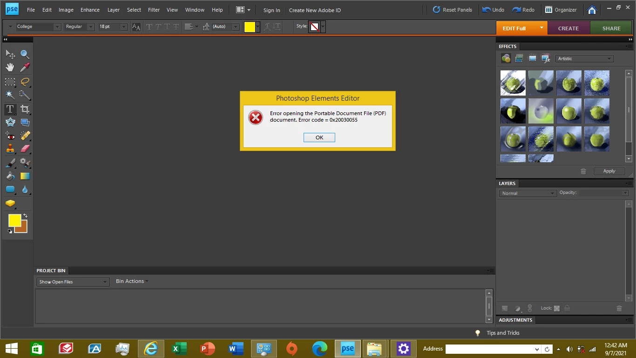The image size is (636, 358).
Task: Open Show Open Files dropdown
Action: pos(73,282)
